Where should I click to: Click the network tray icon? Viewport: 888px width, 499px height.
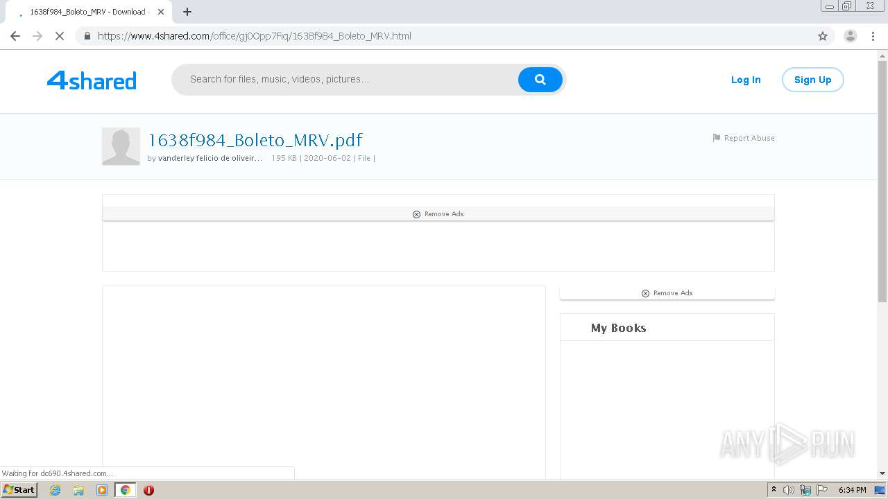(x=805, y=490)
